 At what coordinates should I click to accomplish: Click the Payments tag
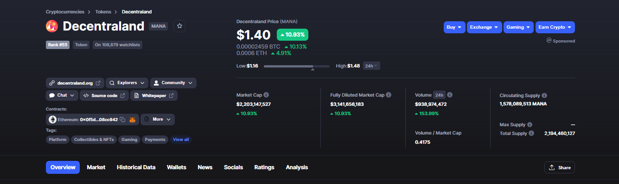pos(155,139)
